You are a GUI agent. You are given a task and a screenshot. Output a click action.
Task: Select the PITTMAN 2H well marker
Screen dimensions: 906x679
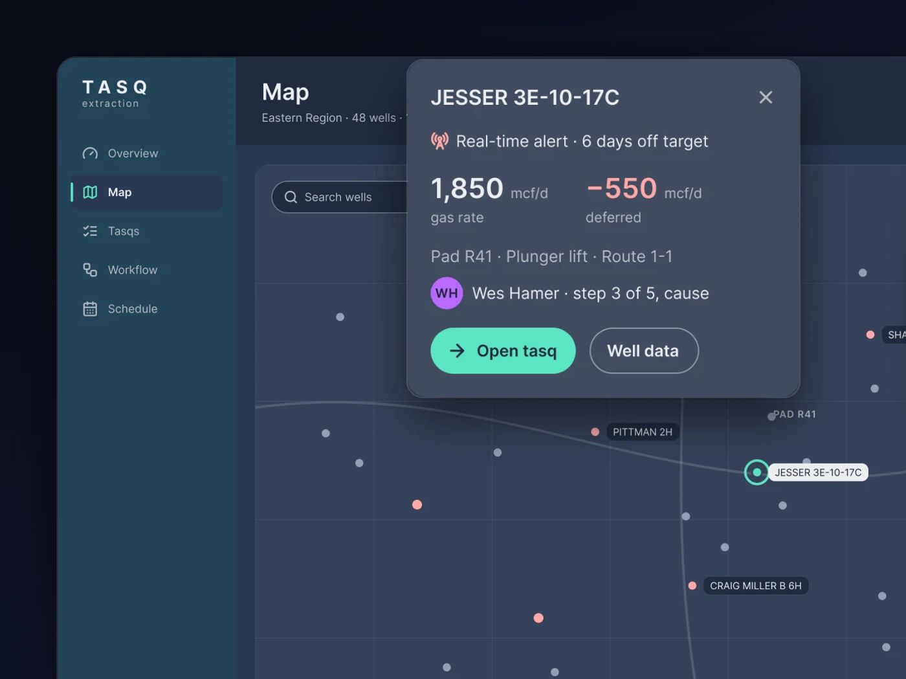tap(595, 432)
